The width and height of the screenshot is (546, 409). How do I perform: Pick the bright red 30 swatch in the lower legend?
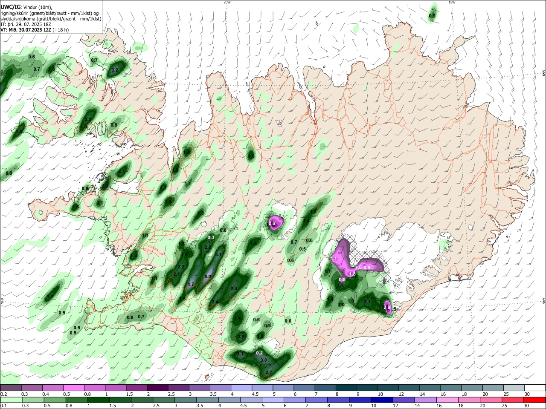534,400
